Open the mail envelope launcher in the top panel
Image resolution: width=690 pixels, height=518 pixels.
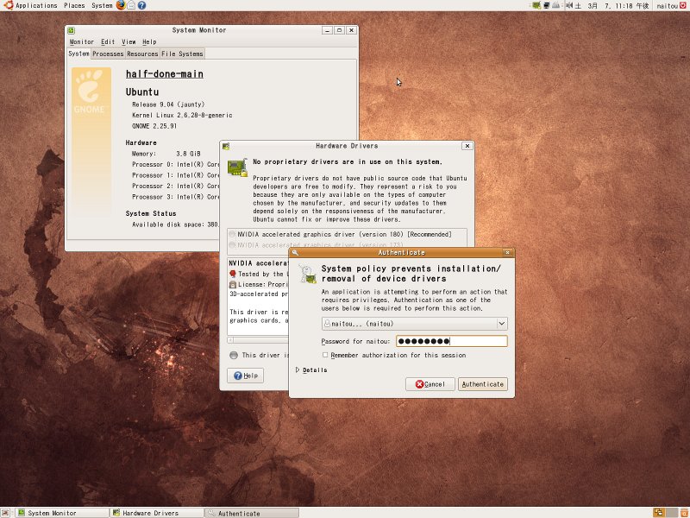tap(131, 5)
